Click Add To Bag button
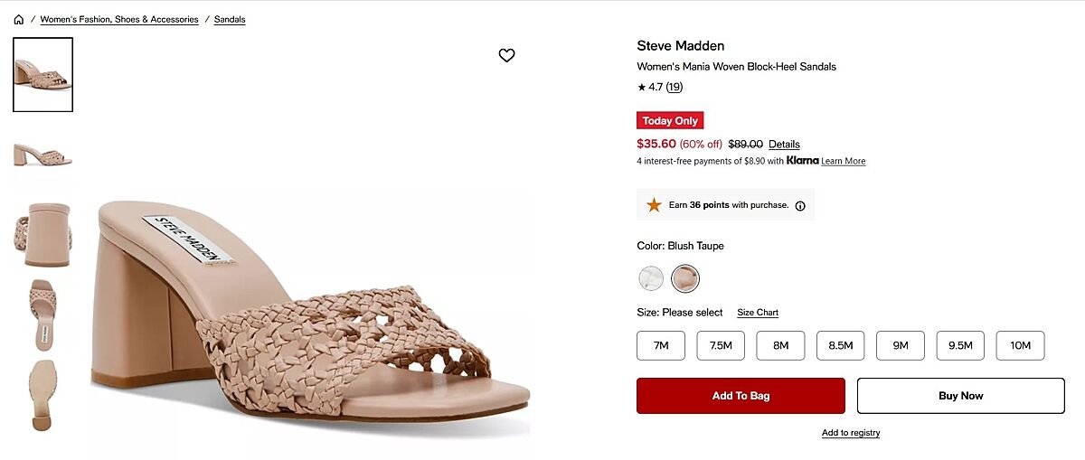Image resolution: width=1085 pixels, height=460 pixels. click(741, 396)
